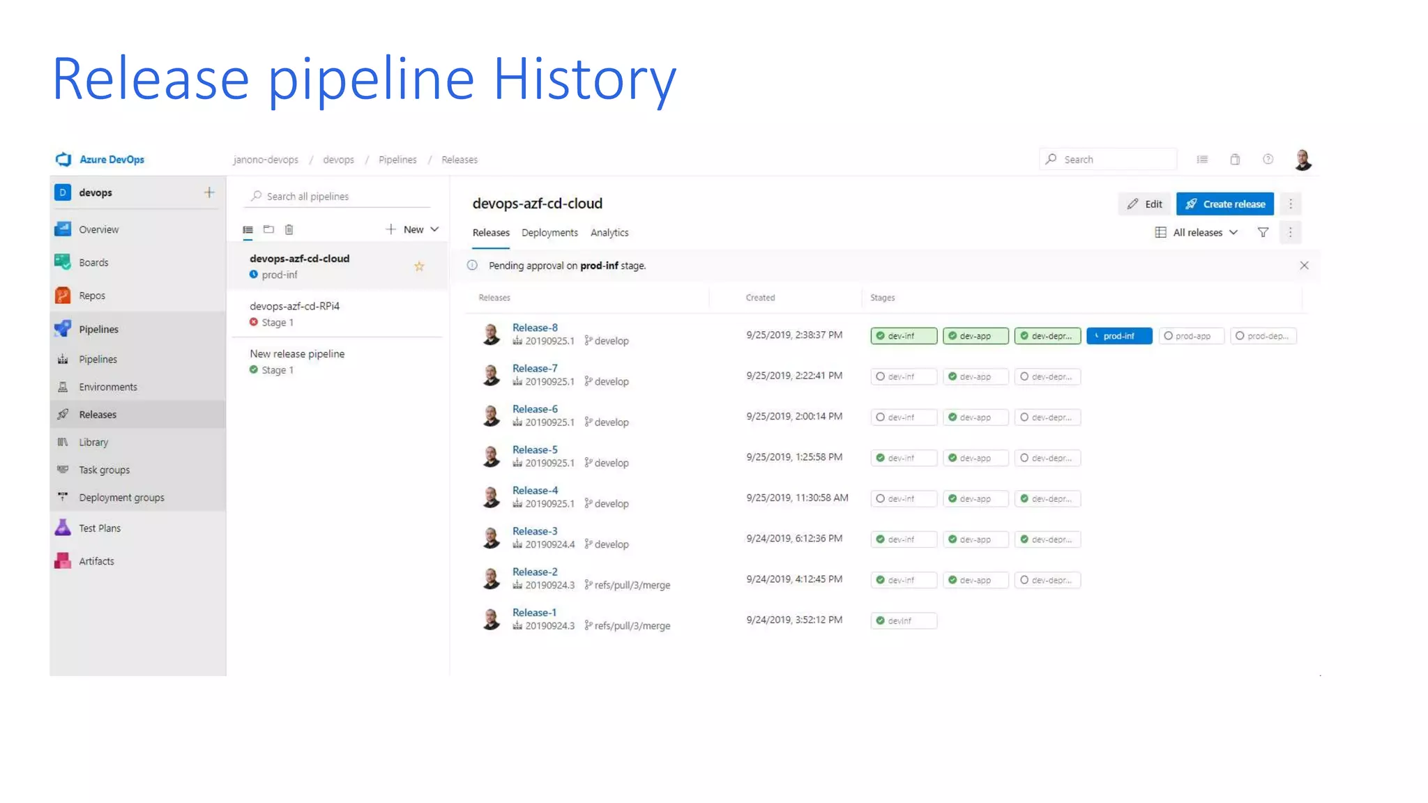Viewport: 1428px width, 803px height.
Task: Open the marketplace shopping bag icon
Action: [x=1235, y=160]
